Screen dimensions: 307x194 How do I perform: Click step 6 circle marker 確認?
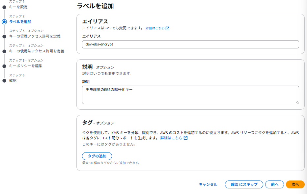4,81
